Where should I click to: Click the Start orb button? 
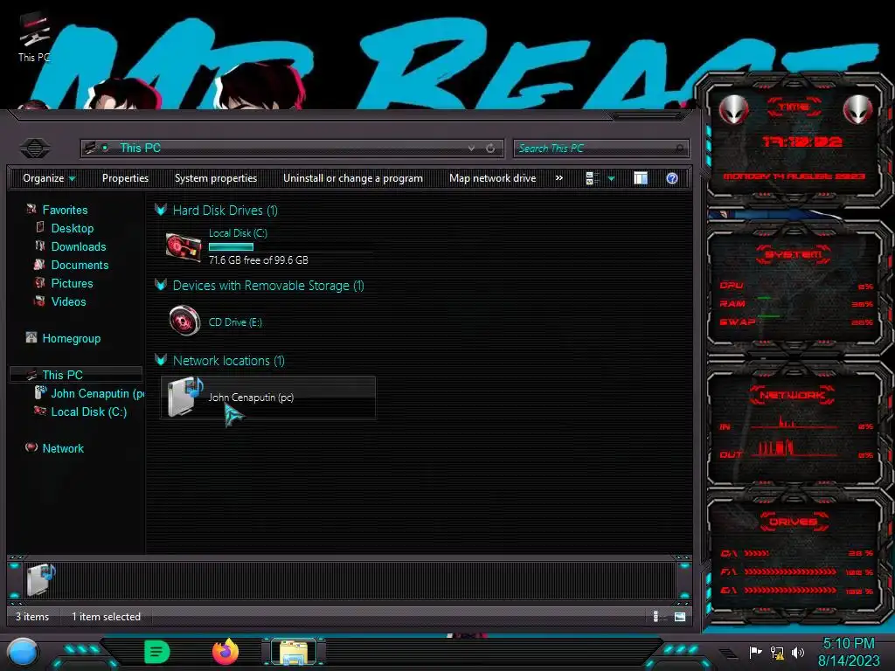coord(23,652)
